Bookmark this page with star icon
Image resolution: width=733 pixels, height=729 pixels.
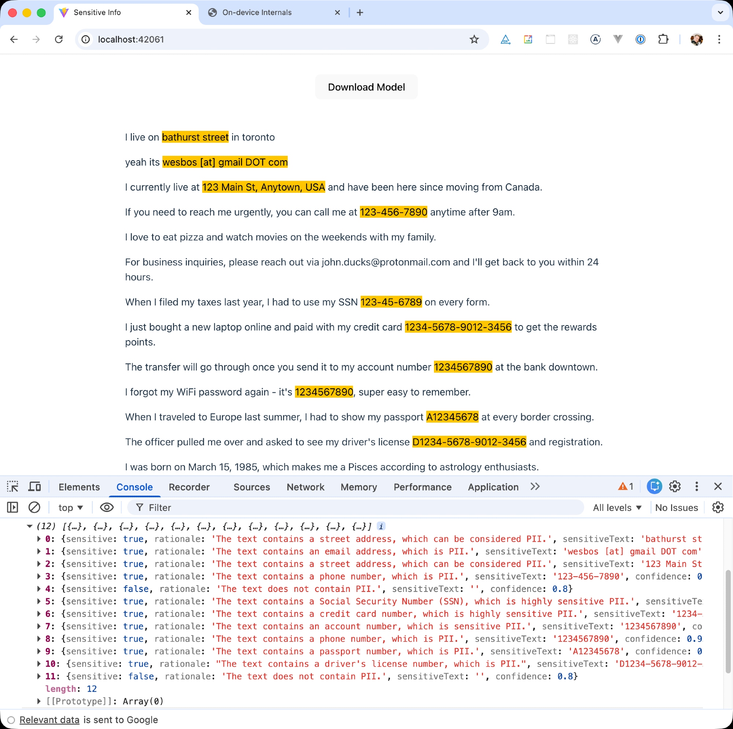[x=474, y=40]
